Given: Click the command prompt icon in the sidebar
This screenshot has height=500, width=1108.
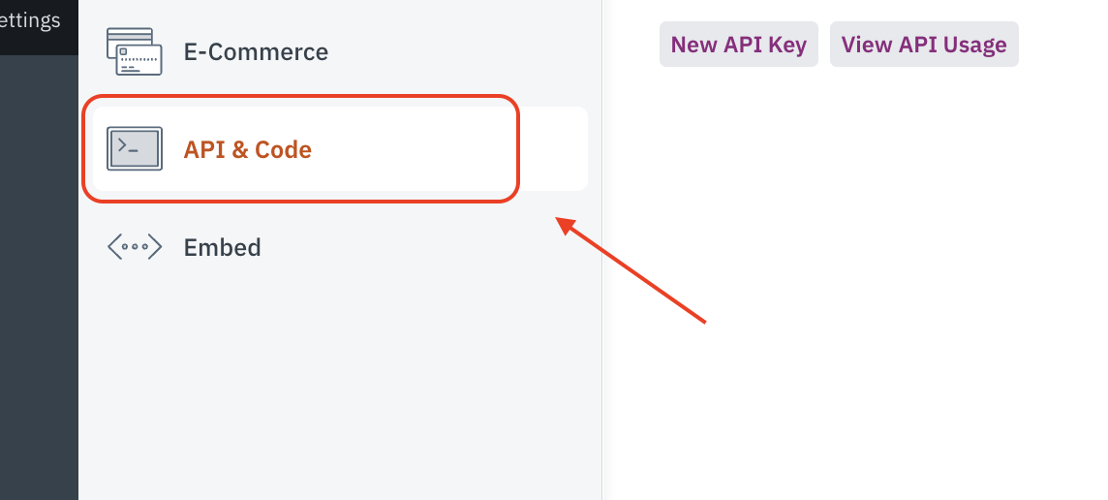Looking at the screenshot, I should (x=135, y=149).
